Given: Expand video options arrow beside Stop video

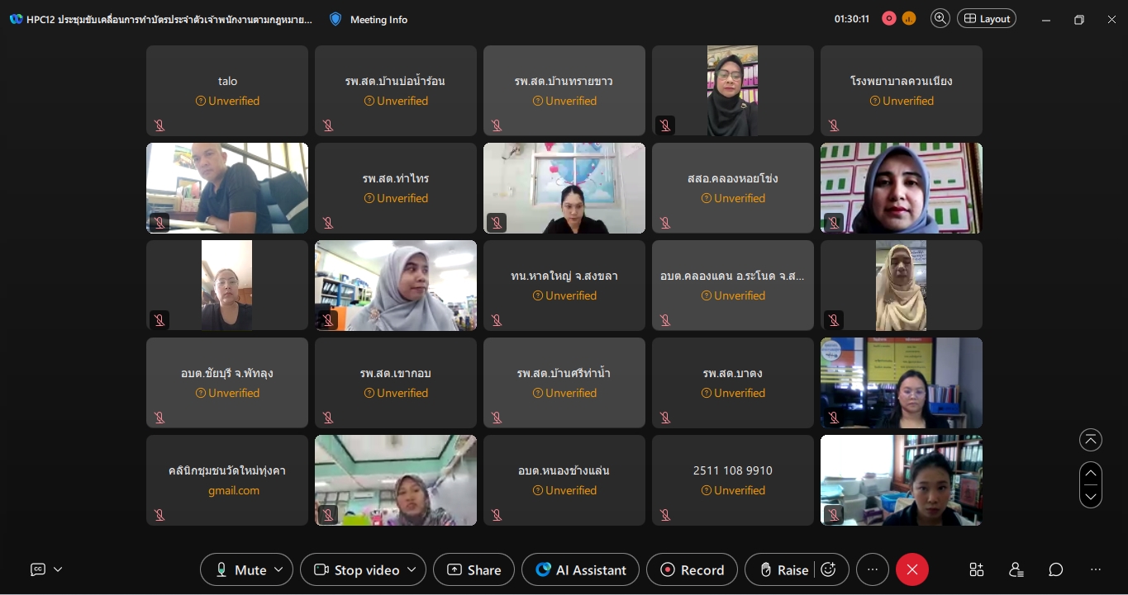Looking at the screenshot, I should coord(412,569).
